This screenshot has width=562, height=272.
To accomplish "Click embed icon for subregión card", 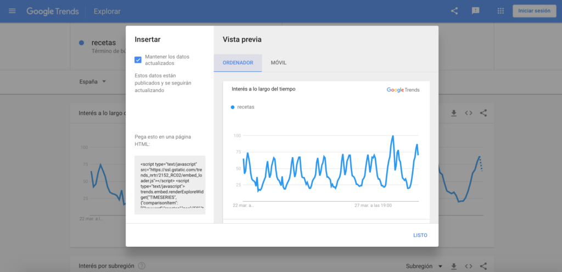I will (469, 267).
